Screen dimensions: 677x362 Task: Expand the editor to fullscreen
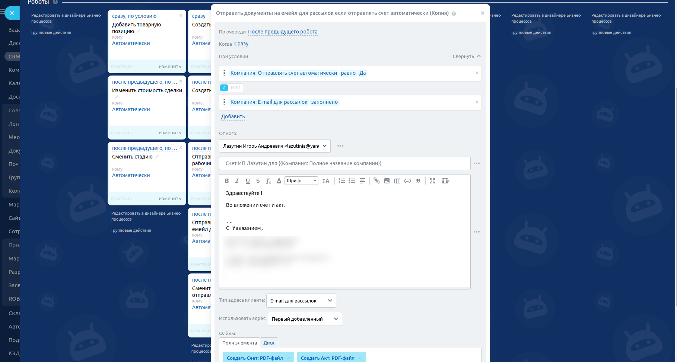point(432,181)
